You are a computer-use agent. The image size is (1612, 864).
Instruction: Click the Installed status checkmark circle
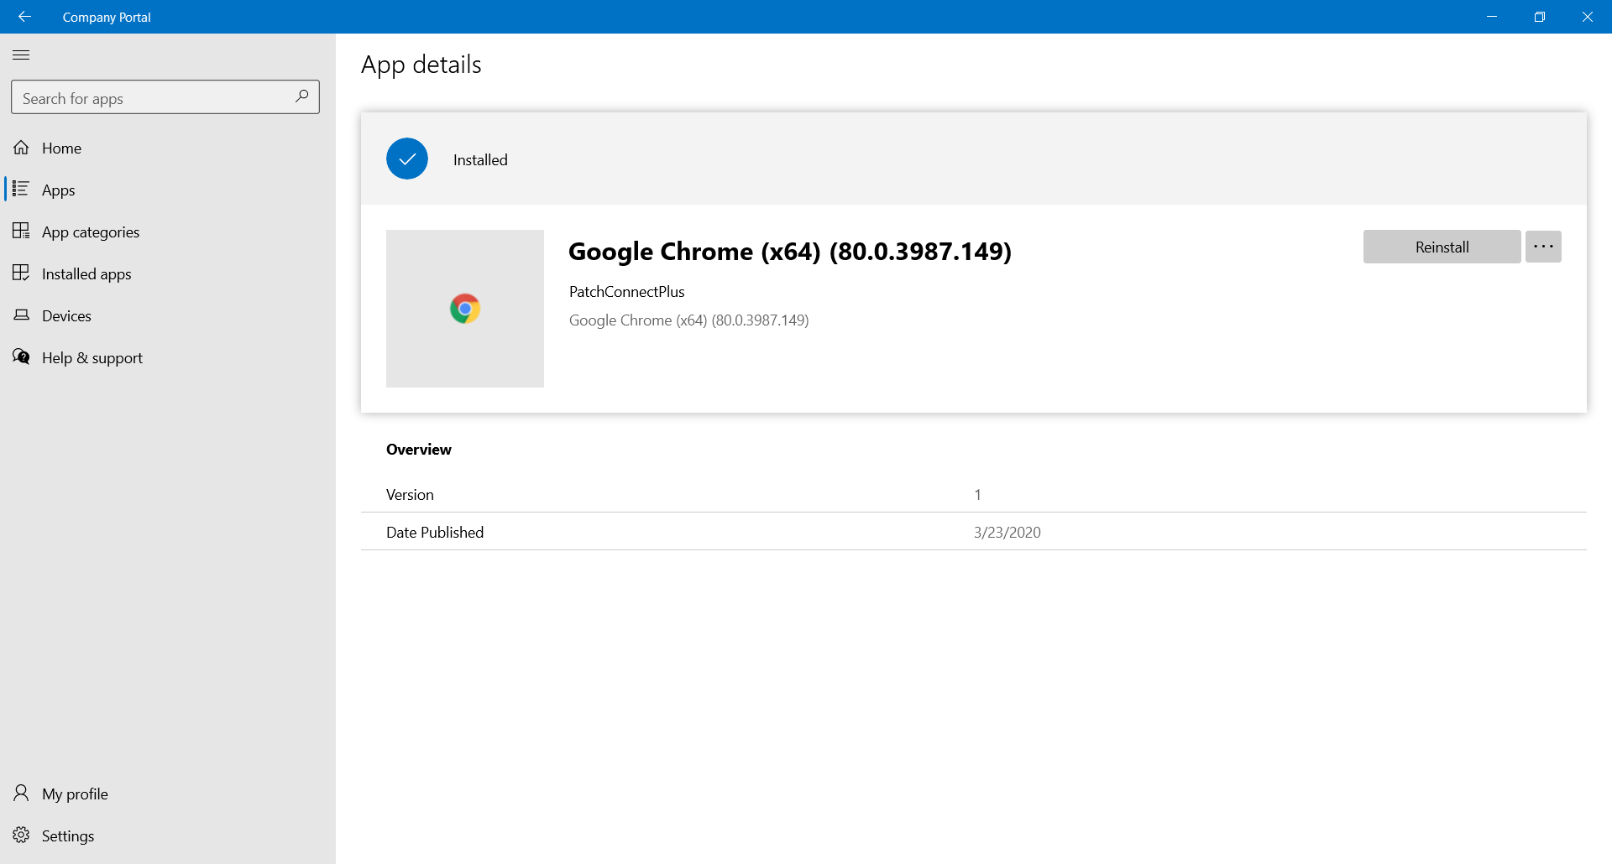coord(406,159)
